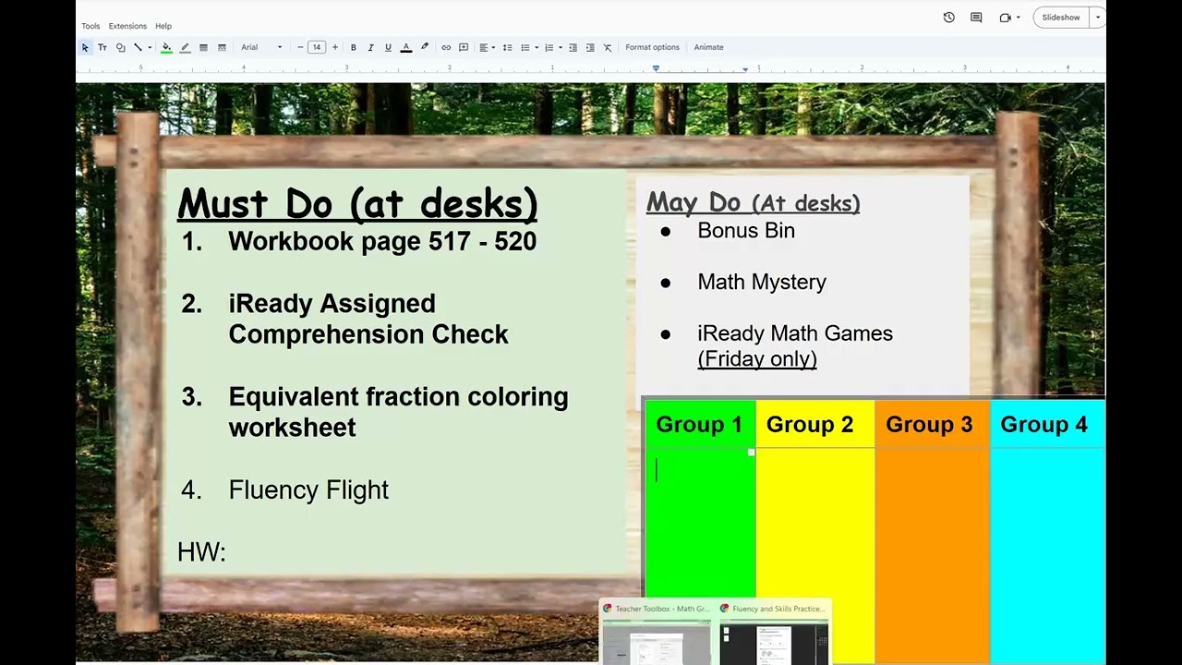Click the Group 1 table header

point(699,425)
